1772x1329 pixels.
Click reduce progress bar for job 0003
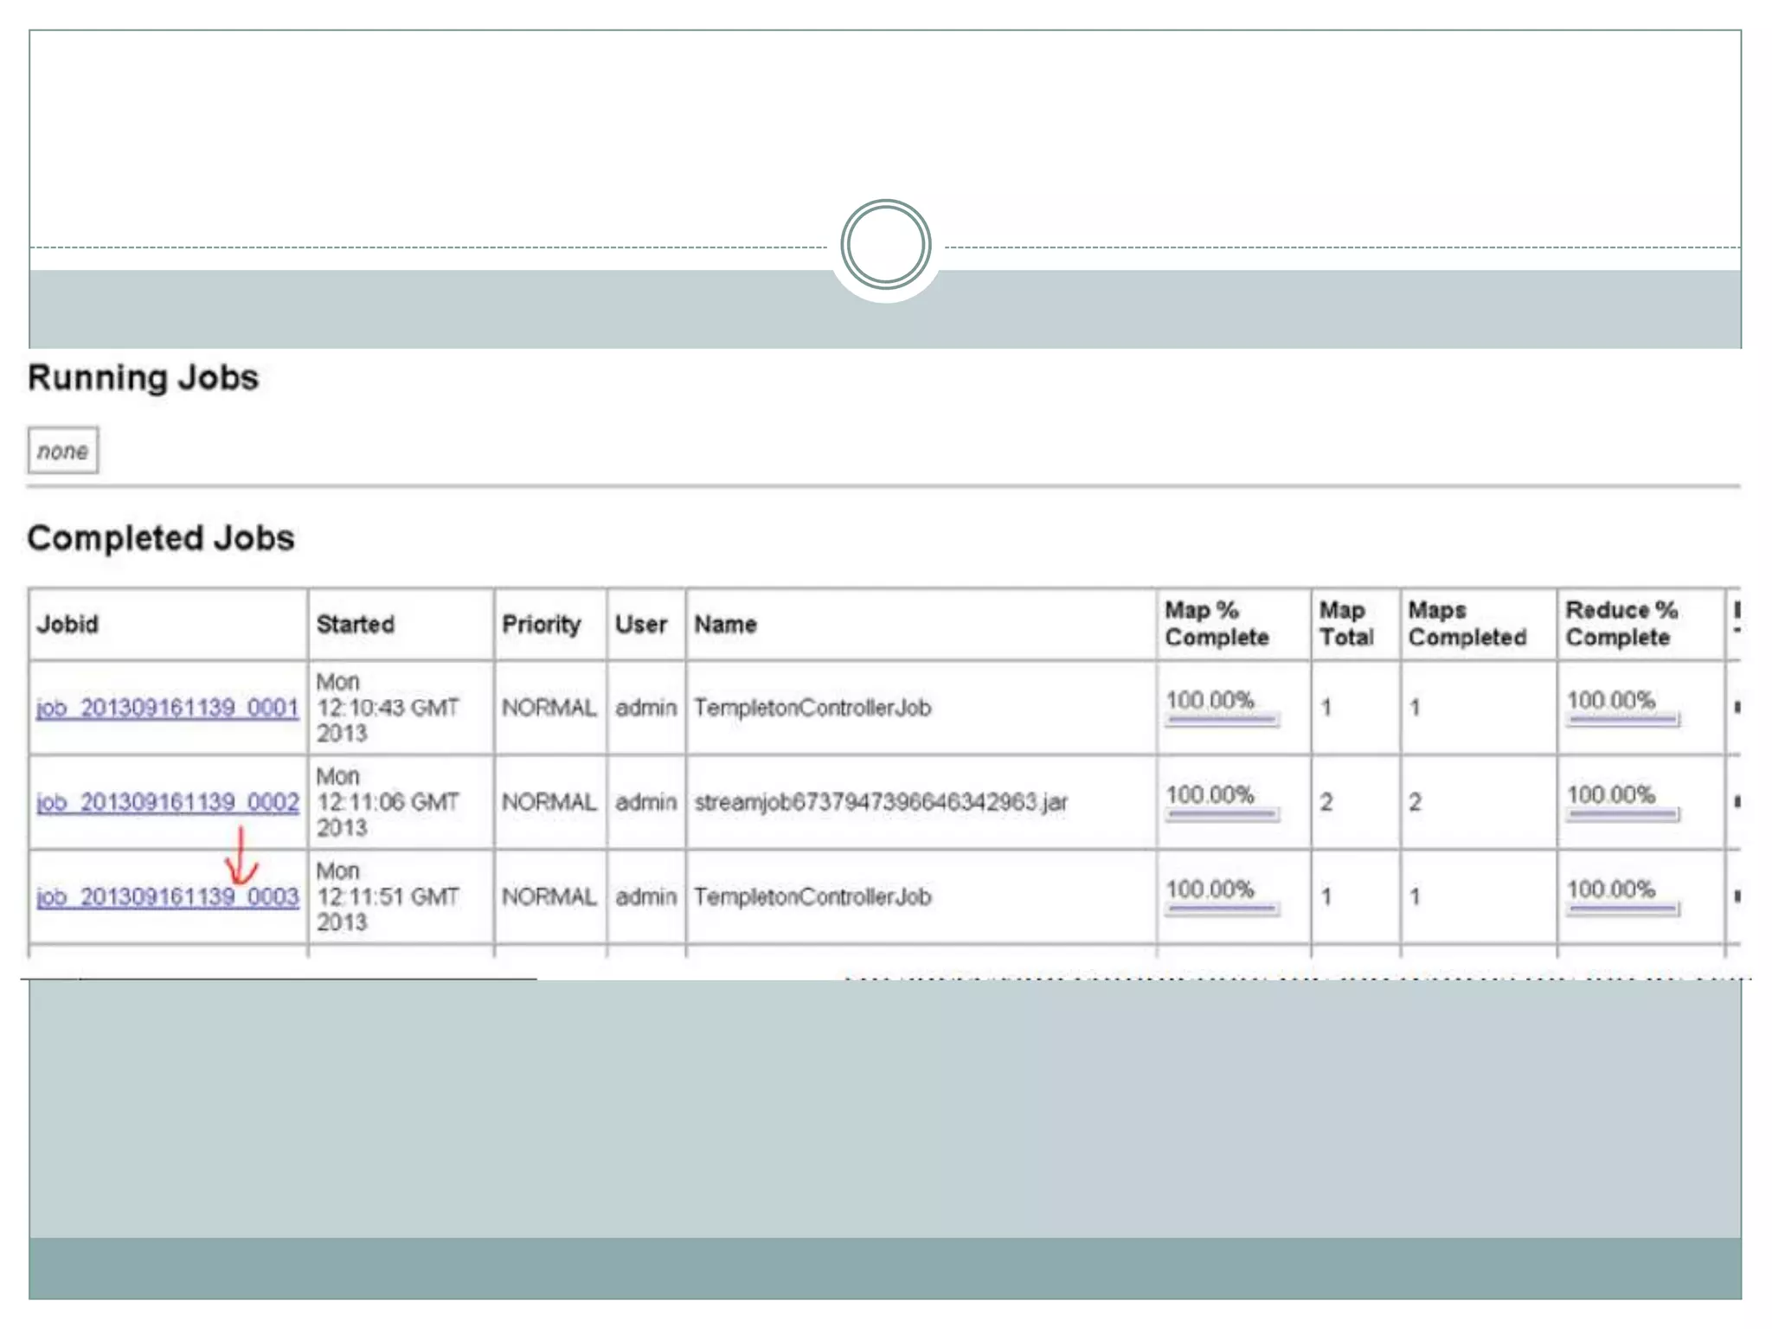pyautogui.click(x=1623, y=908)
